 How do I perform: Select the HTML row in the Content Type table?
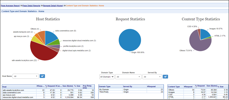pos(198,97)
